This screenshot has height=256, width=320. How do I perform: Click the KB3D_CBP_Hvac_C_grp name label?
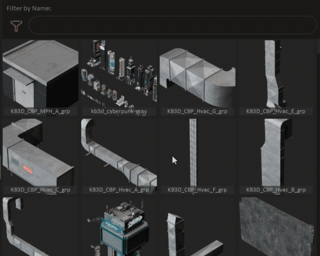(40, 190)
